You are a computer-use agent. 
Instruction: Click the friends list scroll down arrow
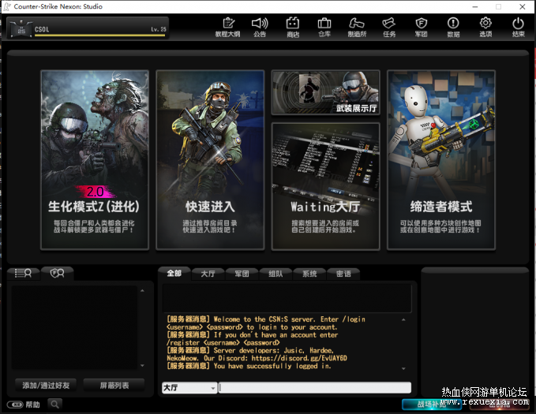(142, 365)
